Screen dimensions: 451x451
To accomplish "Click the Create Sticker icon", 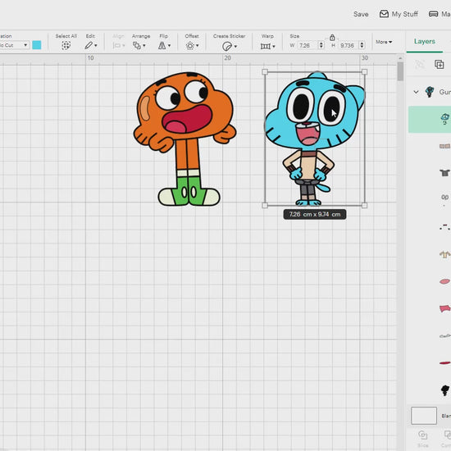I will [227, 46].
